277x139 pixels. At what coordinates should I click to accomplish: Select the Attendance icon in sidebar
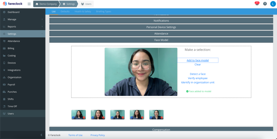[x=4, y=41]
